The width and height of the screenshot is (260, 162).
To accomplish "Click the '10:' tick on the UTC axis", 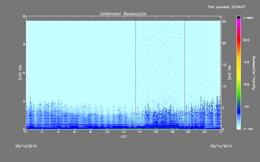I will (107, 132).
